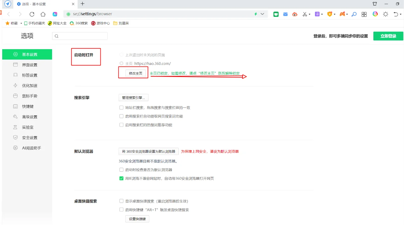Click the blue key password manager icon
Viewport: 404px width, 225px height.
pos(354,14)
